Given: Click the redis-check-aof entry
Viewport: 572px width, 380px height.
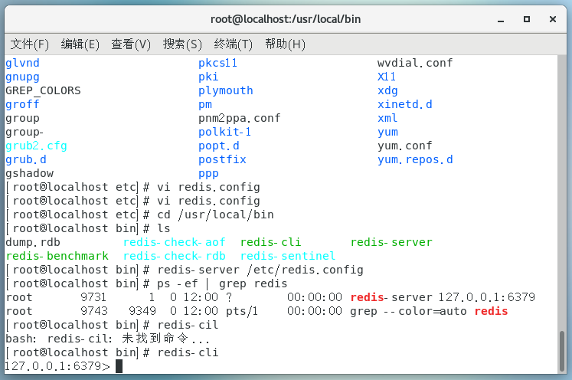Looking at the screenshot, I should pos(175,242).
